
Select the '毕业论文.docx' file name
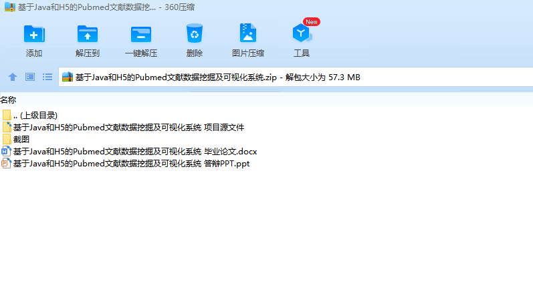point(135,152)
